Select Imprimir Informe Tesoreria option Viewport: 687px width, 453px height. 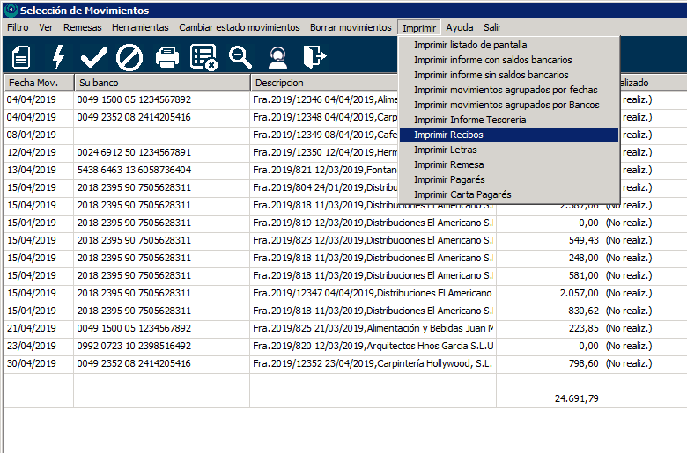(x=469, y=120)
